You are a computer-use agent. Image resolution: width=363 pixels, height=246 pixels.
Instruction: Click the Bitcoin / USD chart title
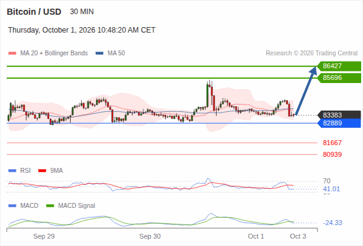(34, 12)
